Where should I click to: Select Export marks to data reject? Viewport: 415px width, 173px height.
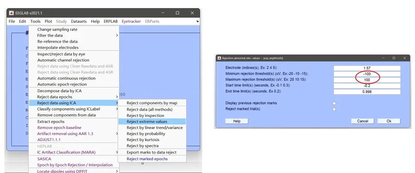pyautogui.click(x=152, y=152)
